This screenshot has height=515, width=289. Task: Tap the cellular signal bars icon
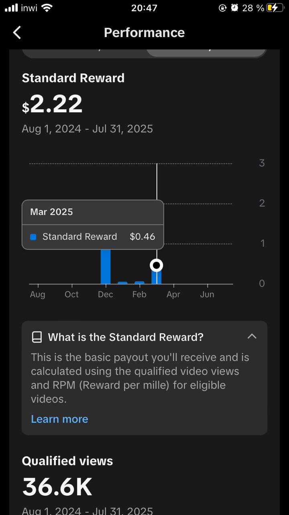coord(11,8)
